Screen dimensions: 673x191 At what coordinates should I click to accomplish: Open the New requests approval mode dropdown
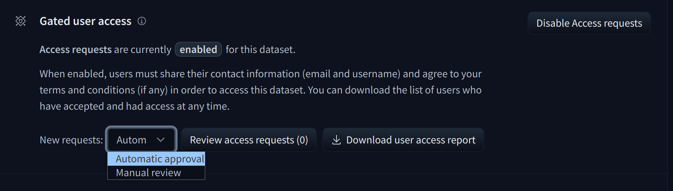[141, 140]
